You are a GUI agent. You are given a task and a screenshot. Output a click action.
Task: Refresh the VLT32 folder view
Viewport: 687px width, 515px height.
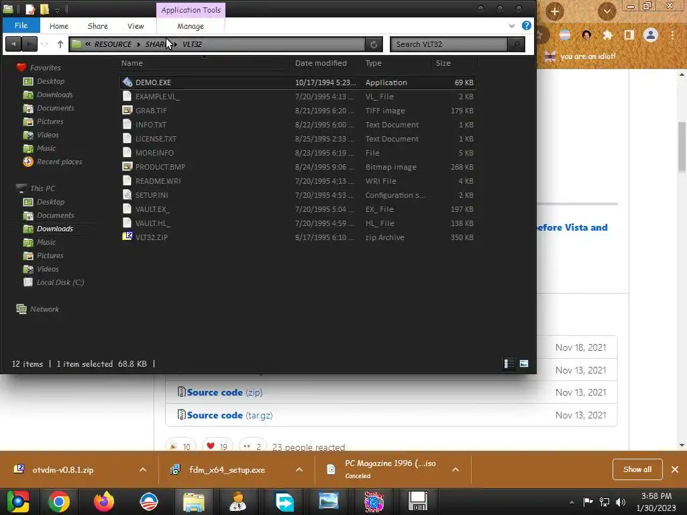[x=374, y=44]
